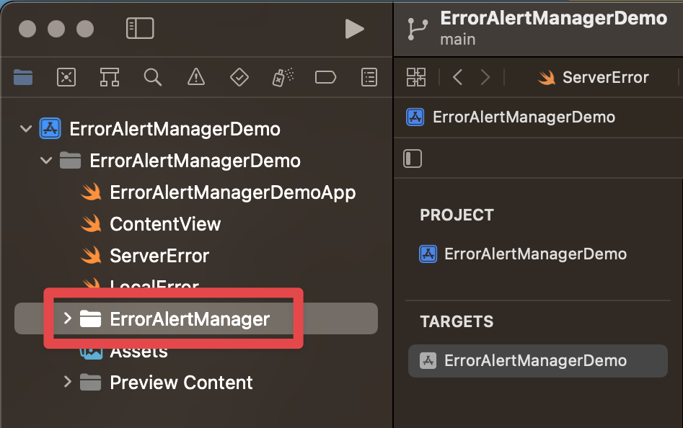Switch to the Source Control navigator
Screen dimensions: 683x428
[x=66, y=77]
